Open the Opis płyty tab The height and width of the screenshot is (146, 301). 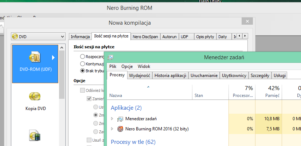click(205, 37)
